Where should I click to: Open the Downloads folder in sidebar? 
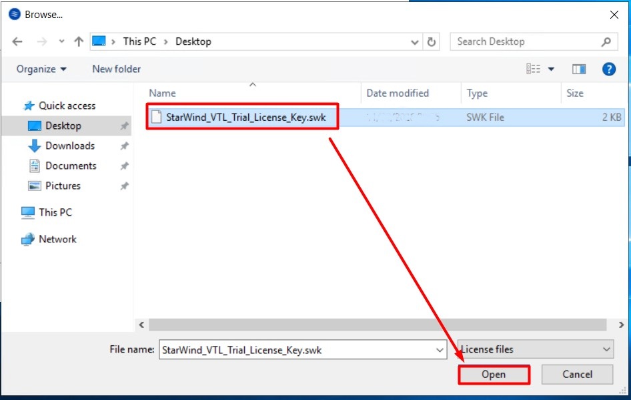point(69,146)
